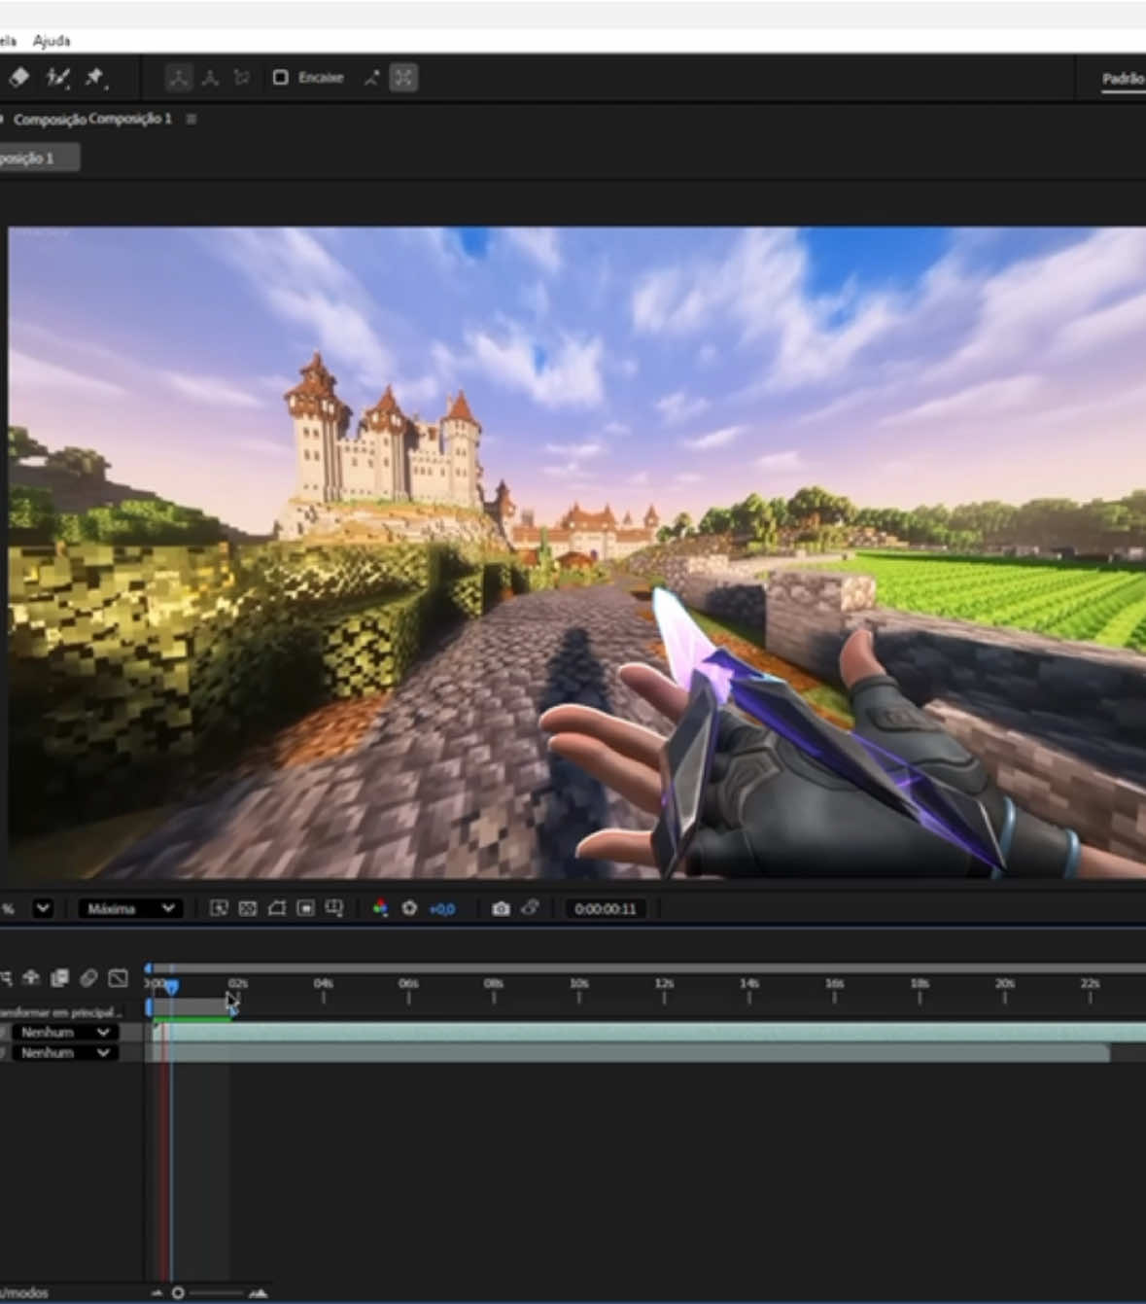Open grid and guide options icon
The width and height of the screenshot is (1146, 1304).
point(334,908)
